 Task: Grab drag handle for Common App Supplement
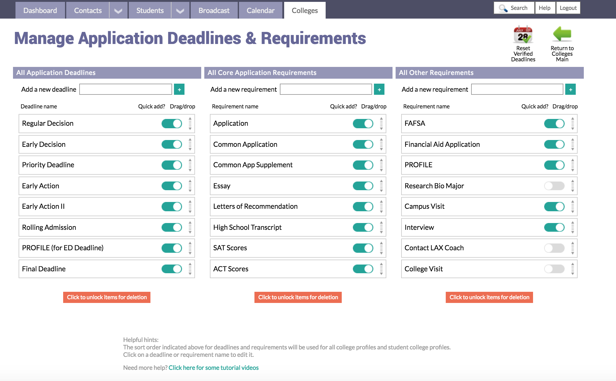(381, 165)
